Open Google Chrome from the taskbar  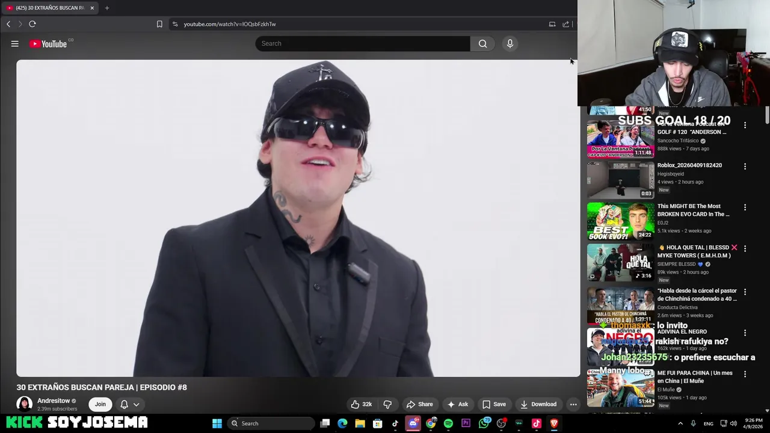coord(431,423)
